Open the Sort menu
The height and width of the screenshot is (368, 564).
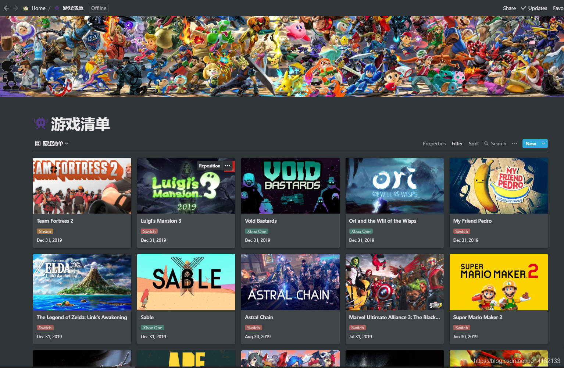pos(473,144)
